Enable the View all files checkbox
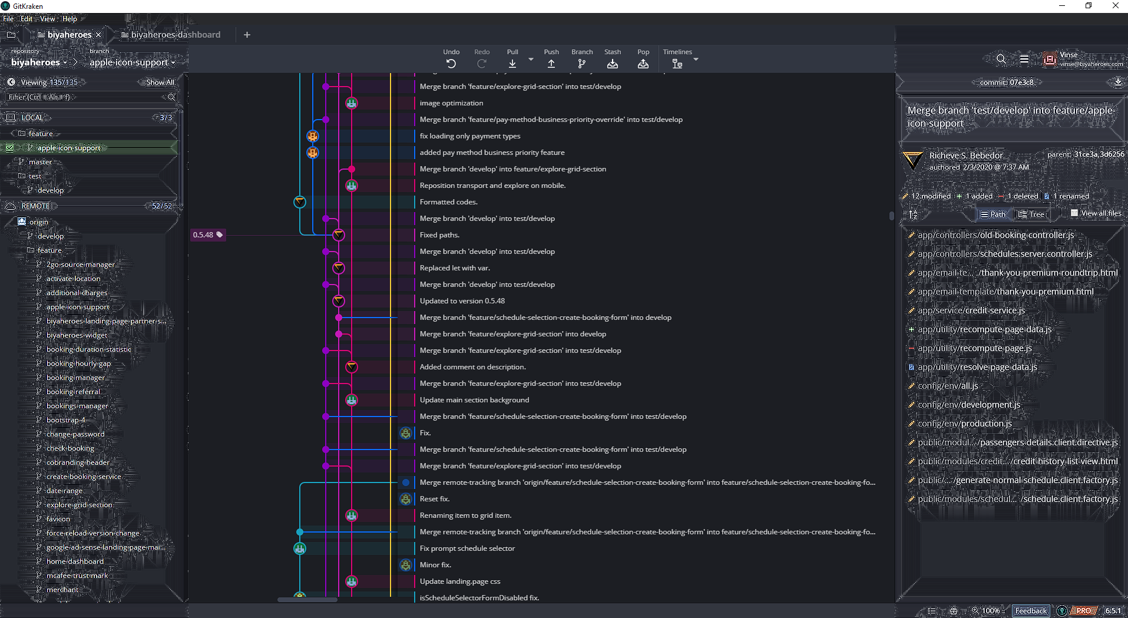Image resolution: width=1128 pixels, height=618 pixels. (1074, 213)
